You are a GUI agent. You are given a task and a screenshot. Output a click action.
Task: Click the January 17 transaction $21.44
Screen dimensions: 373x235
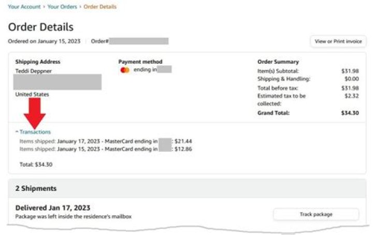(x=183, y=141)
